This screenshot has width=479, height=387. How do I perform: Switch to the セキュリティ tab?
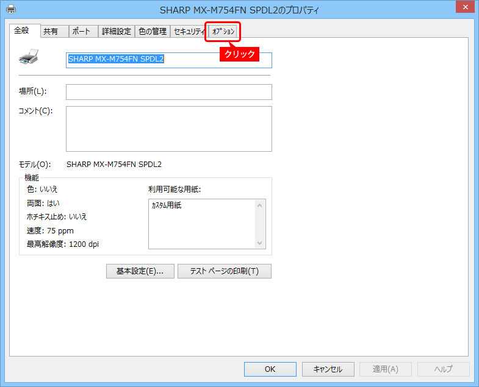(188, 32)
